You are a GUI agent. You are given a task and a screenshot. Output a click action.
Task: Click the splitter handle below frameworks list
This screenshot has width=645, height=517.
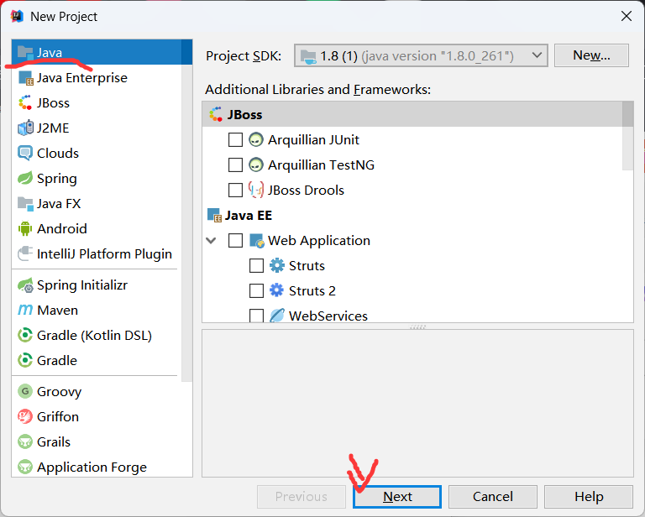pyautogui.click(x=417, y=326)
